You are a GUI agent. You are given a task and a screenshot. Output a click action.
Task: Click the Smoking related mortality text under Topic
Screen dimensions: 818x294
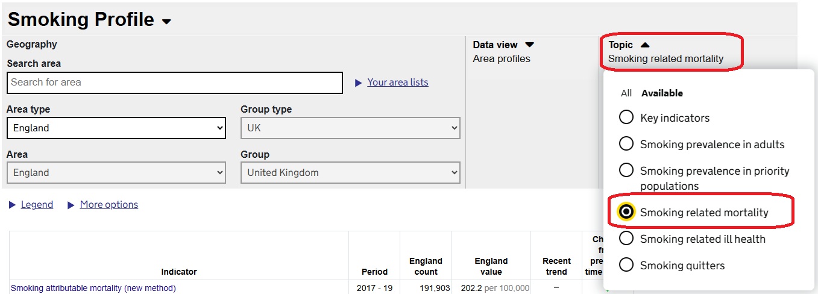[x=665, y=58]
